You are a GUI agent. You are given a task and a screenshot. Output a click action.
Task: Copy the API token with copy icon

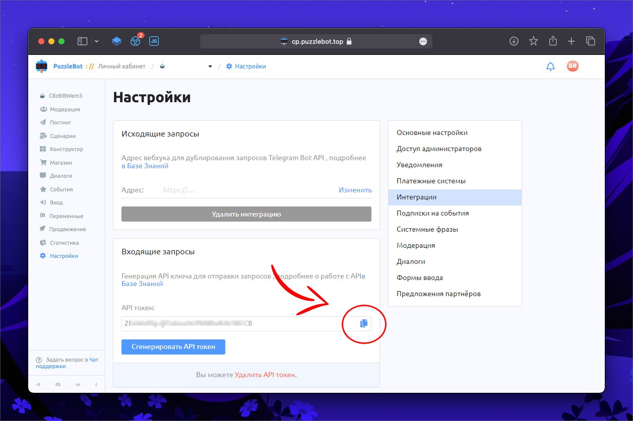click(364, 323)
